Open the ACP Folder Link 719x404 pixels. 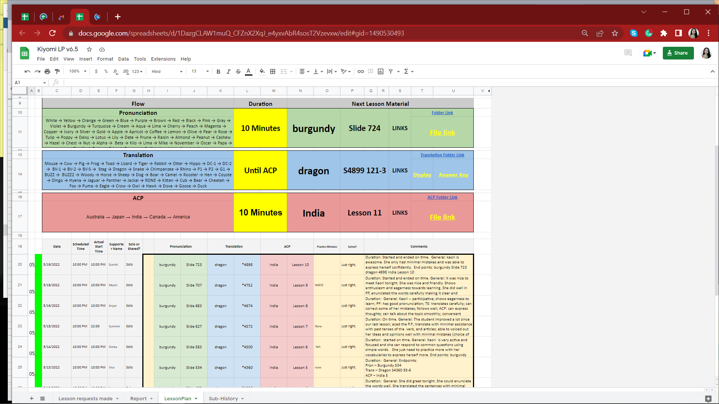point(442,197)
